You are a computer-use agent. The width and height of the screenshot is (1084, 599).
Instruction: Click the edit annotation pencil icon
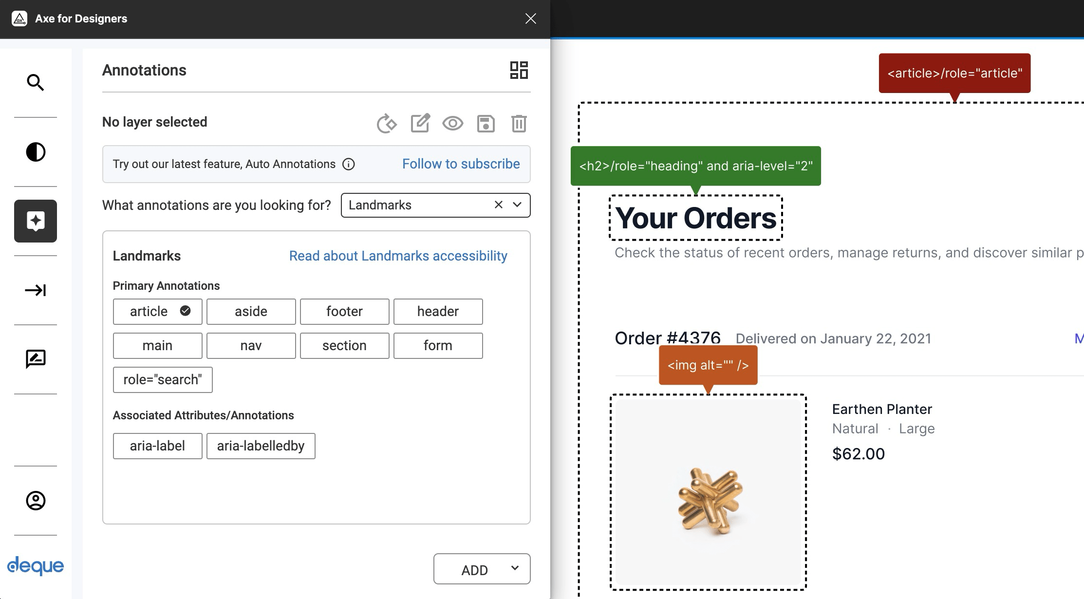tap(420, 123)
